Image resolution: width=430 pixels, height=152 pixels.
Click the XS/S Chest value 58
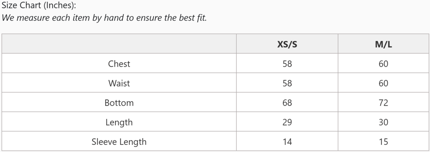pos(287,64)
